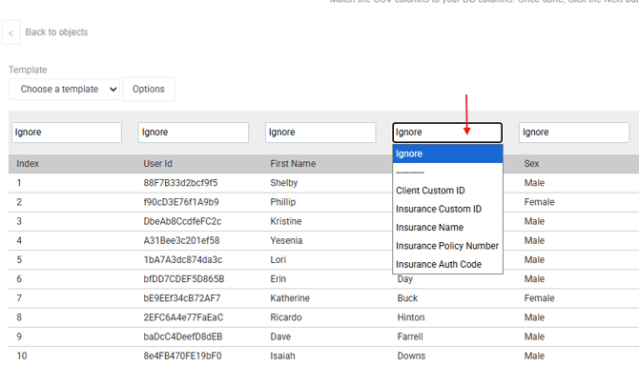The height and width of the screenshot is (366, 639).
Task: Click the Options button
Action: [x=149, y=90]
